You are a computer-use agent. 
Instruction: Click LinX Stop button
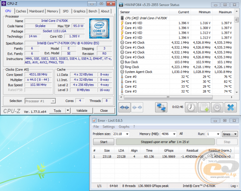coord(227,142)
